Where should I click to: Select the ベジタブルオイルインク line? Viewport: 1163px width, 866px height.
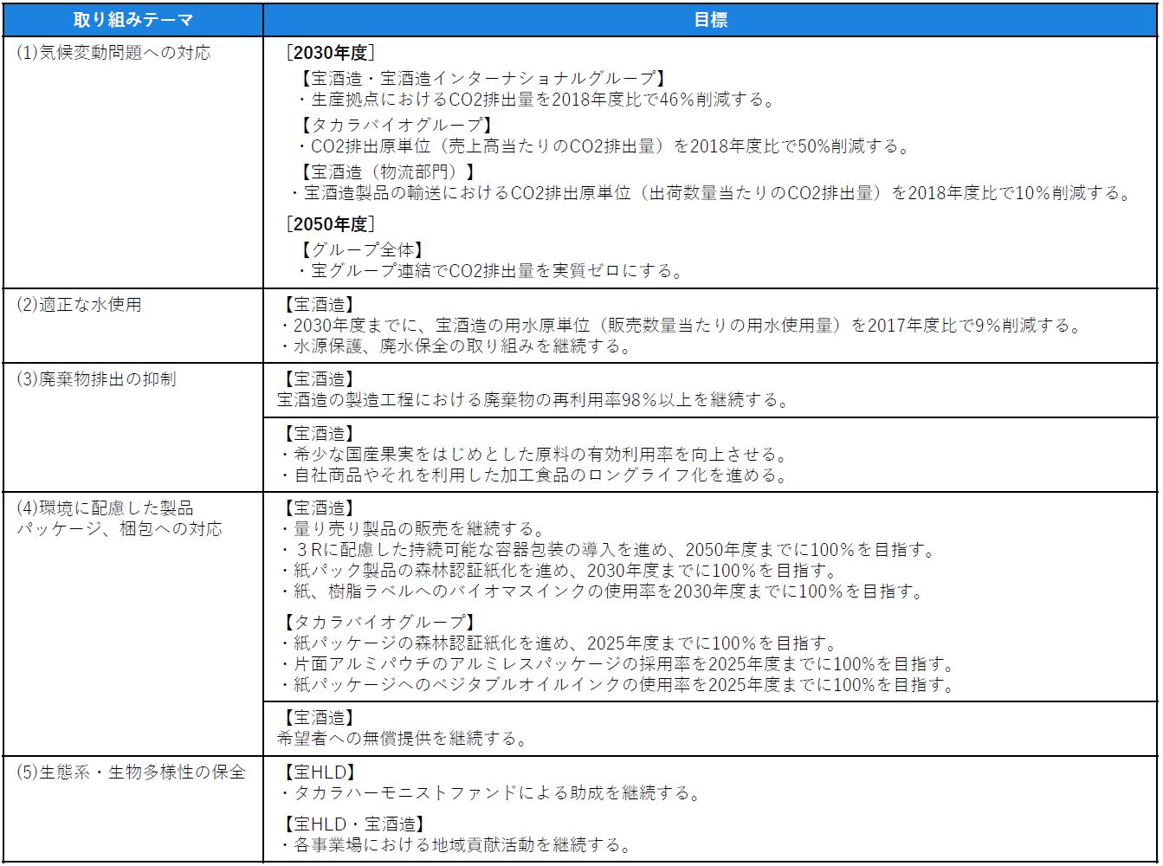617,685
